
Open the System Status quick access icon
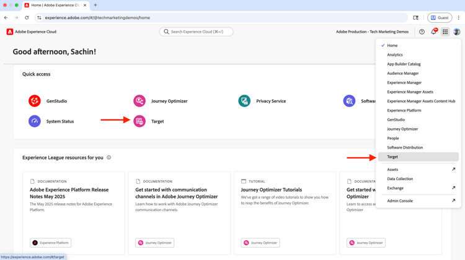tap(34, 121)
